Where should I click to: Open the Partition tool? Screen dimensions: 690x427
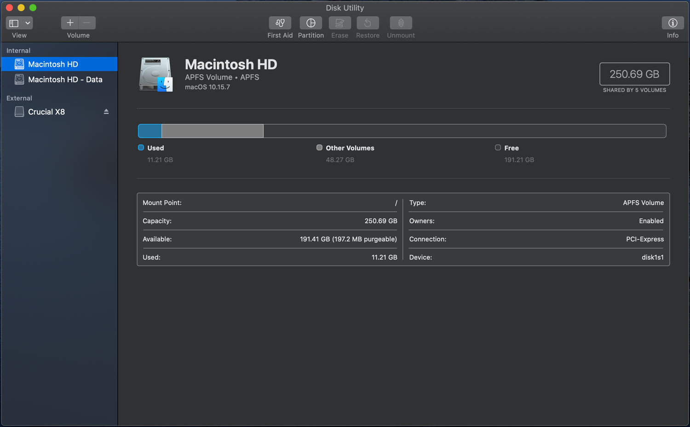tap(311, 23)
